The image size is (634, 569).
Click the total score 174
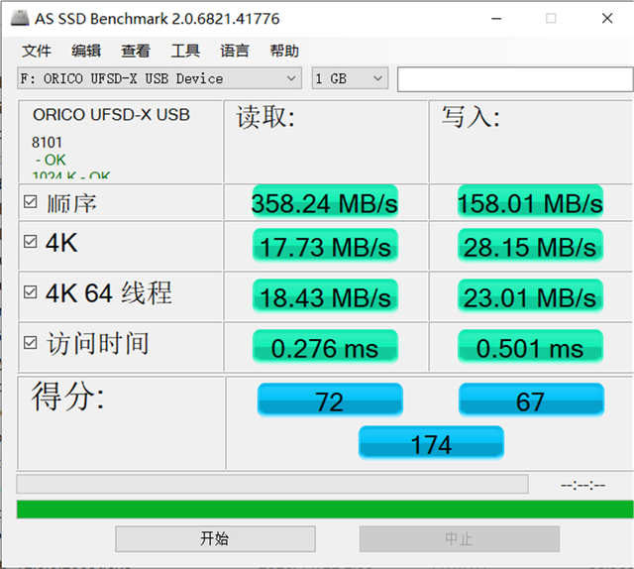[x=431, y=443]
